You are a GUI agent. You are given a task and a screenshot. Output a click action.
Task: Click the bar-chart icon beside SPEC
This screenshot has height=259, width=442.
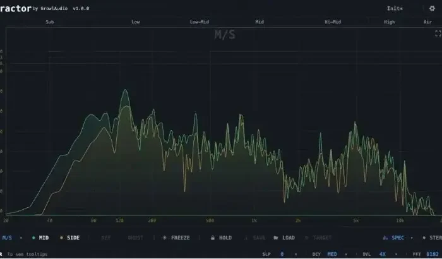[x=385, y=238]
